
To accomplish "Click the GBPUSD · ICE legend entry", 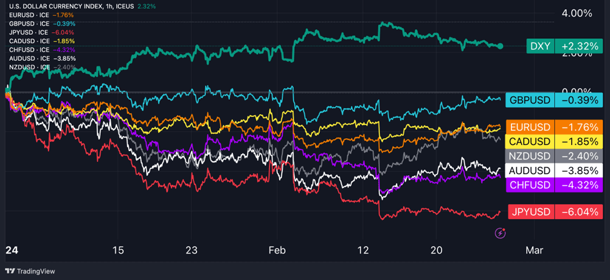I will 26,23.
